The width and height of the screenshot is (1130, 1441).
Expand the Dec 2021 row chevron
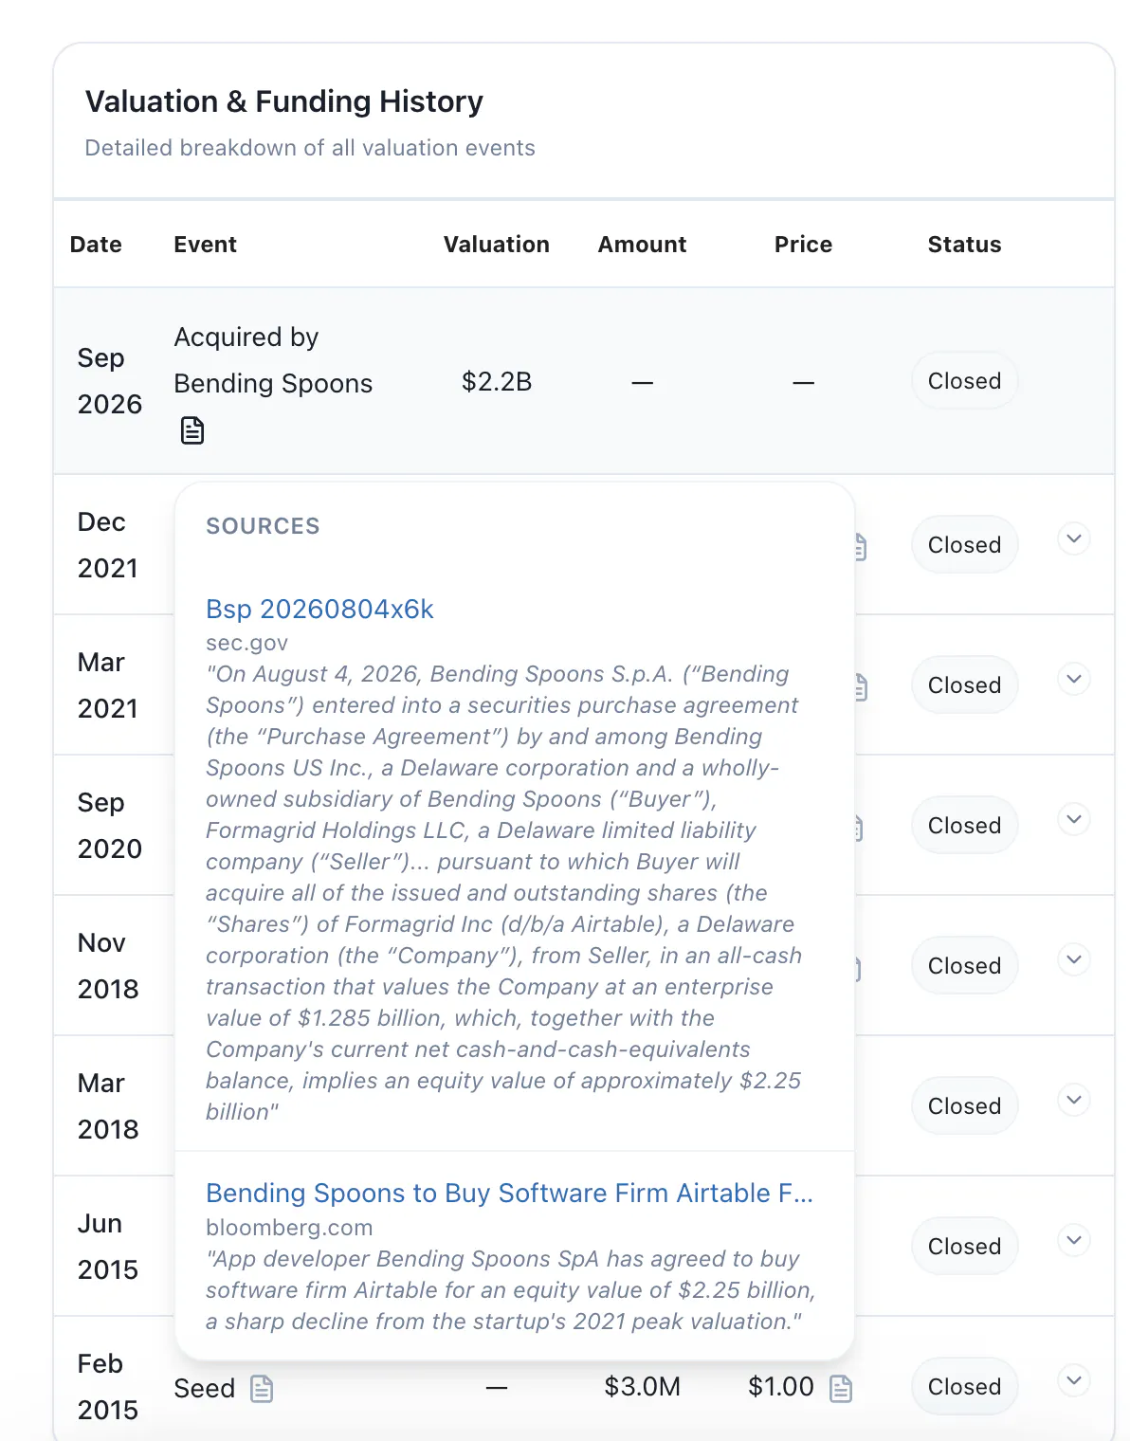click(x=1074, y=538)
